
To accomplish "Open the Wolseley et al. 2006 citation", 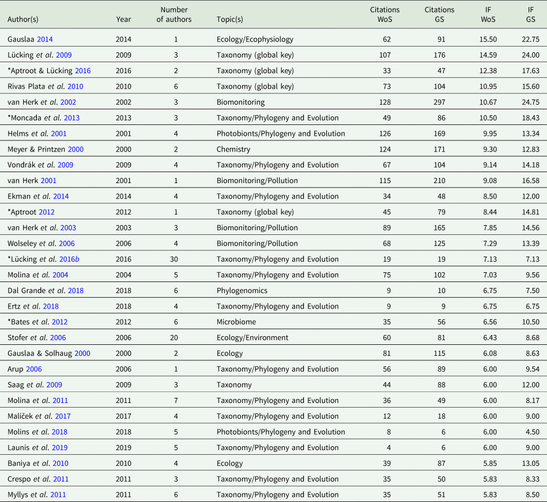I will [x=66, y=244].
